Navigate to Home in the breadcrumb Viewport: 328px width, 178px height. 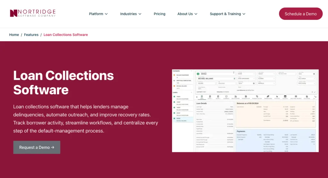(14, 35)
